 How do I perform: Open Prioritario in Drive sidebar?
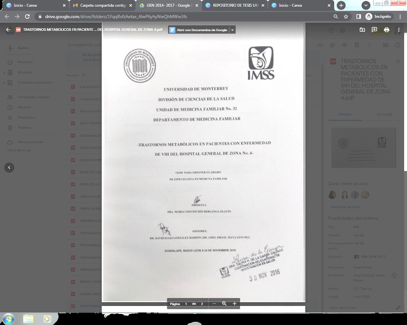pyautogui.click(x=25, y=62)
